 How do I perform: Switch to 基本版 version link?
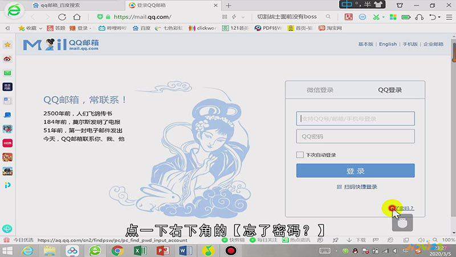click(365, 44)
